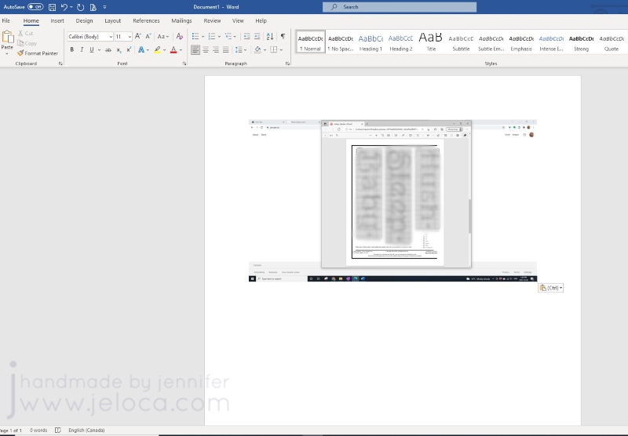The image size is (628, 436).
Task: Center align the paragraph
Action: tap(206, 49)
